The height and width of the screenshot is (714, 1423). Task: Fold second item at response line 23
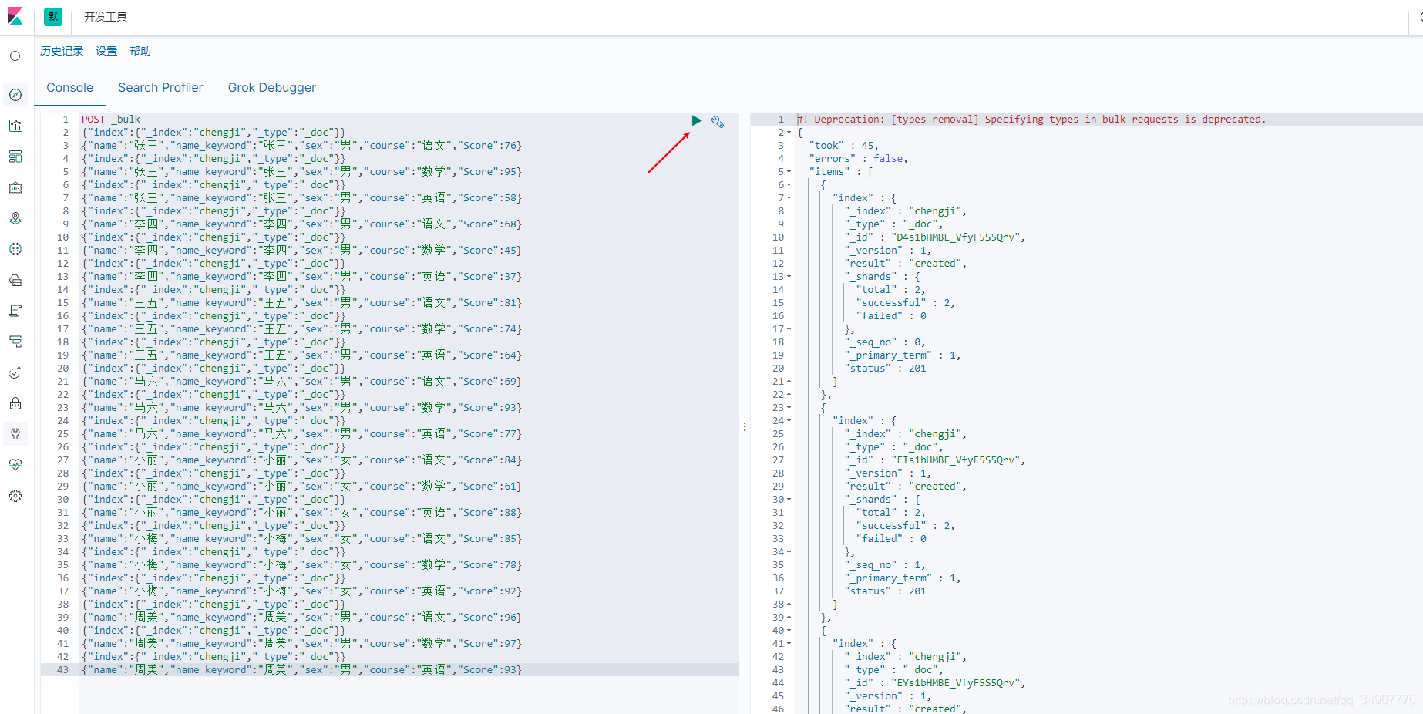click(789, 408)
